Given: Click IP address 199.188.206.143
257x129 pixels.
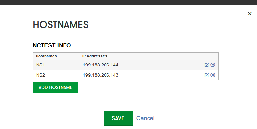Looking at the screenshot, I should 101,75.
